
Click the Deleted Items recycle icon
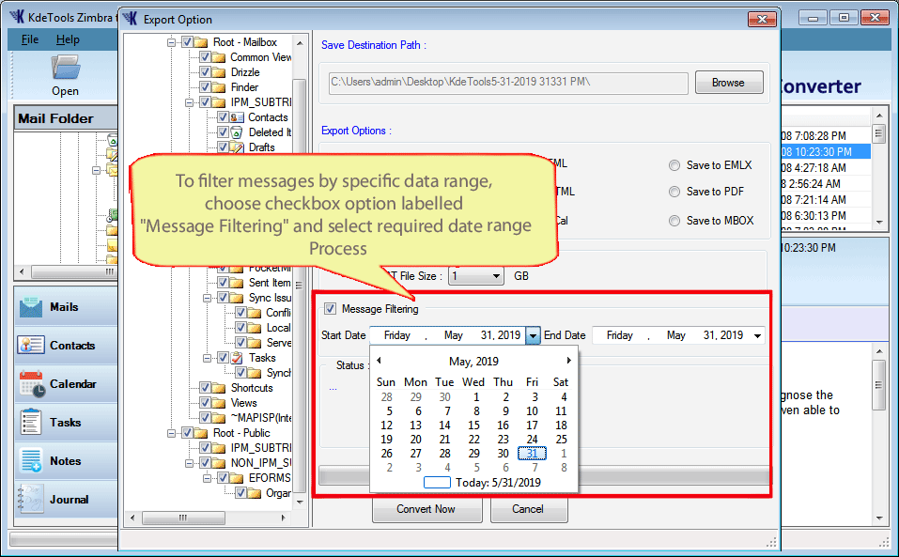pyautogui.click(x=236, y=132)
